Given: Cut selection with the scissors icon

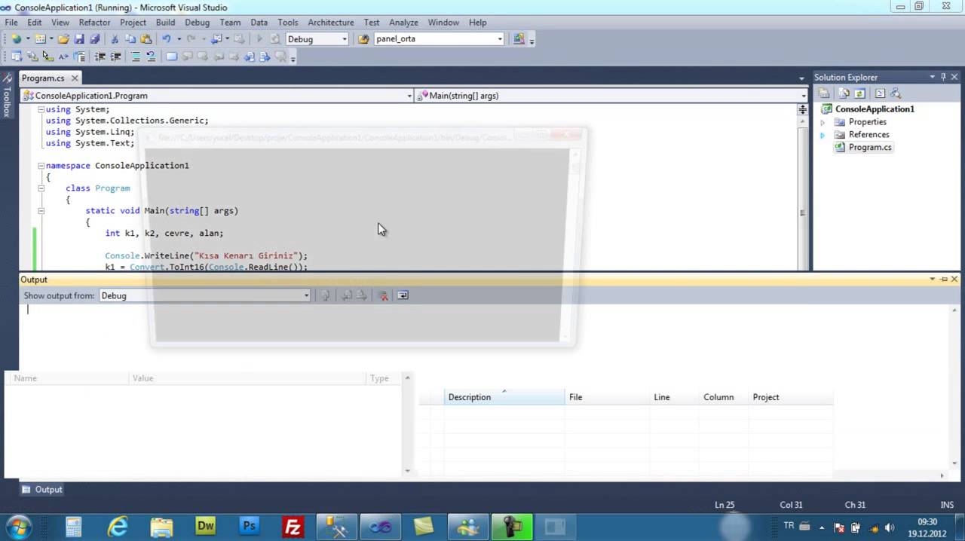Looking at the screenshot, I should pos(115,39).
